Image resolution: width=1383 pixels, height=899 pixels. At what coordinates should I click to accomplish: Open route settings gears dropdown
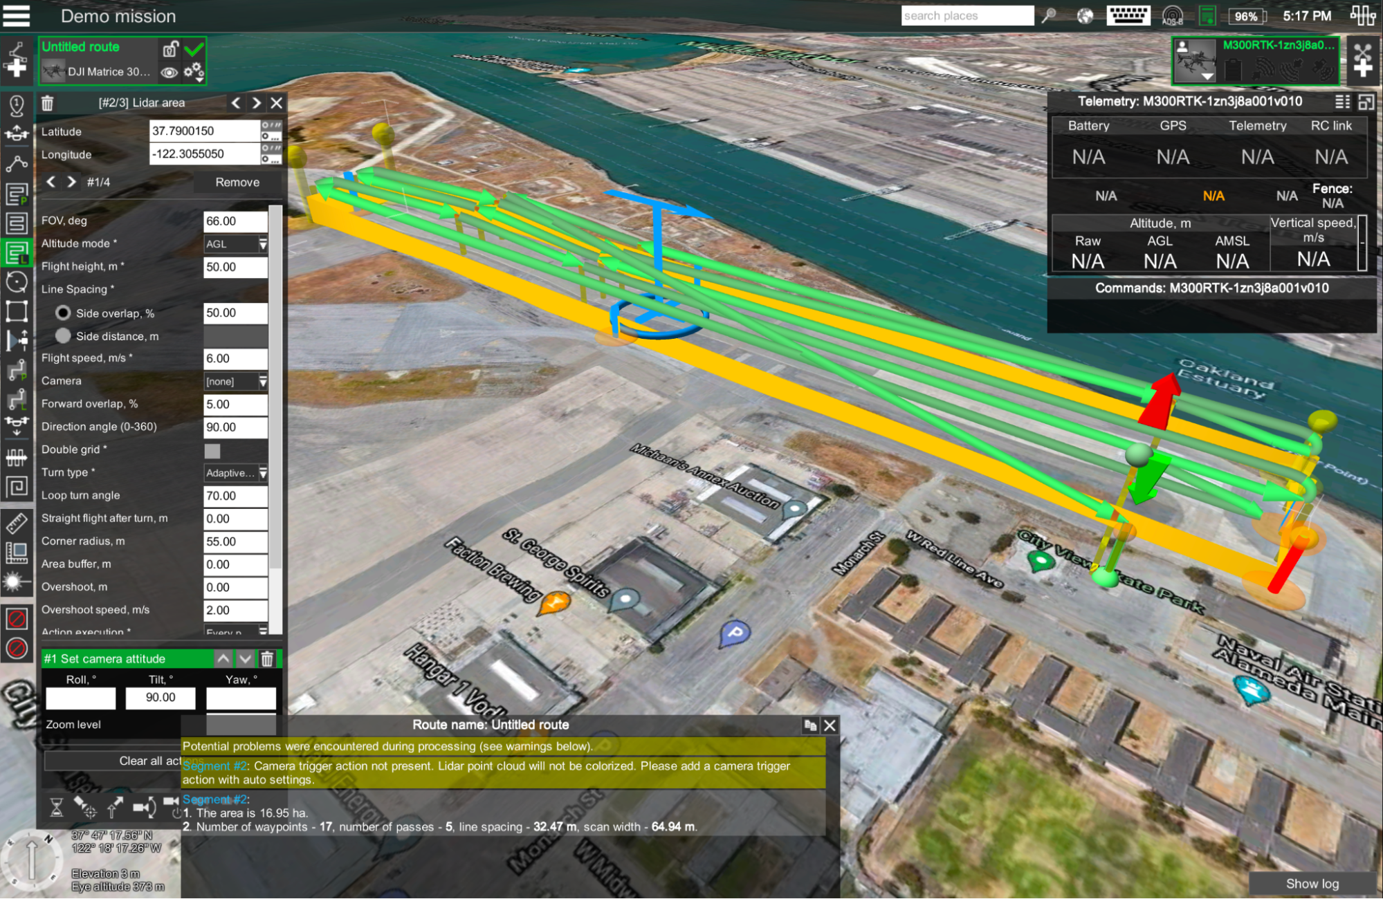point(194,71)
